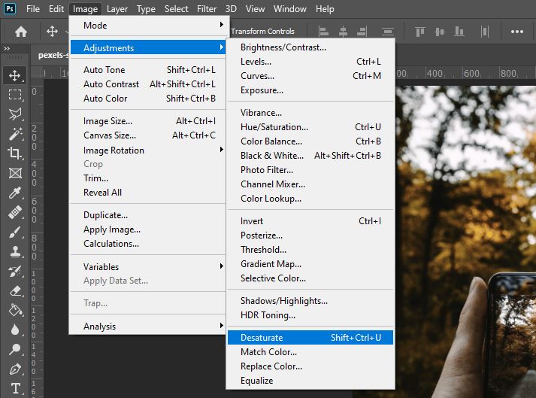Expand the toolbar double-arrow toggle
Image resolution: width=536 pixels, height=398 pixels.
click(x=7, y=49)
